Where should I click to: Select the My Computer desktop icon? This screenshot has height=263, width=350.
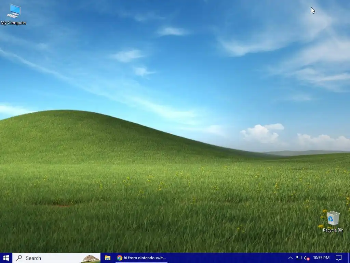pos(13,14)
